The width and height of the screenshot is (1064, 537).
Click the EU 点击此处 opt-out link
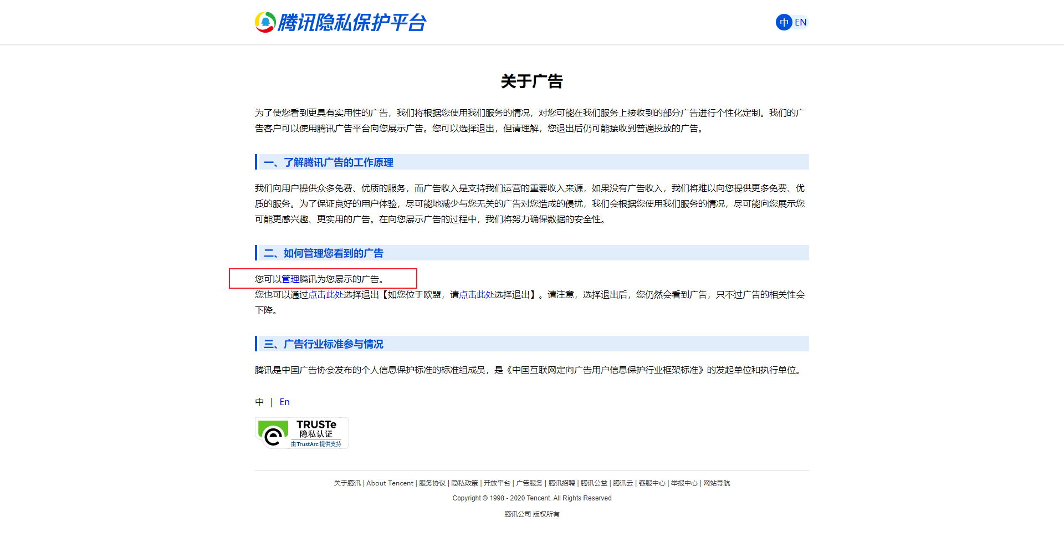click(477, 294)
